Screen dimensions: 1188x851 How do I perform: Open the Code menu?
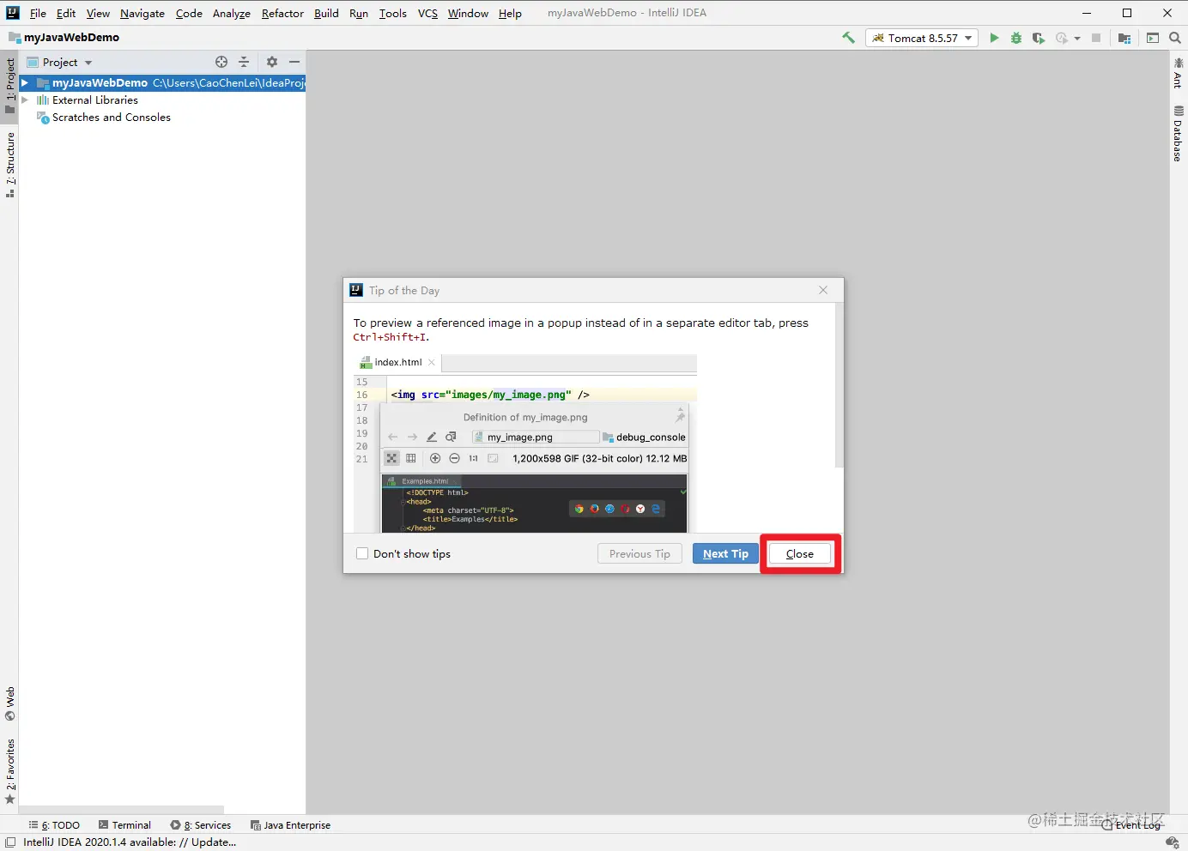click(x=189, y=13)
